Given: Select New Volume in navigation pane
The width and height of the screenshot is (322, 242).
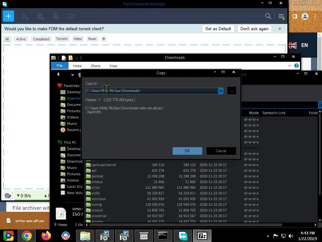Looking at the screenshot, I should 72,193.
